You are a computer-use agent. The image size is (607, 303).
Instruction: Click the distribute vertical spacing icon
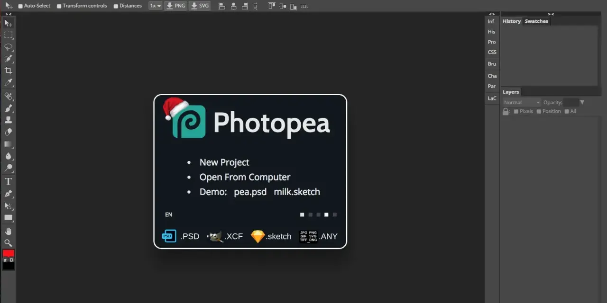(x=256, y=6)
